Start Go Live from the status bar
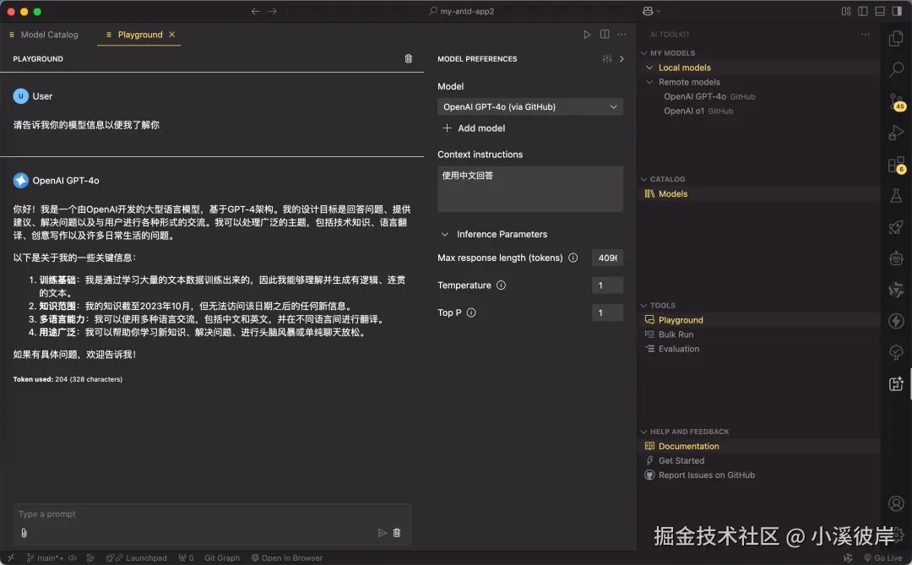The width and height of the screenshot is (912, 565). [883, 557]
